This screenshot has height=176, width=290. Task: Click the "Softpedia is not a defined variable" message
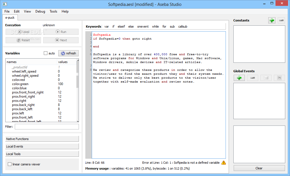pyautogui.click(x=197, y=163)
